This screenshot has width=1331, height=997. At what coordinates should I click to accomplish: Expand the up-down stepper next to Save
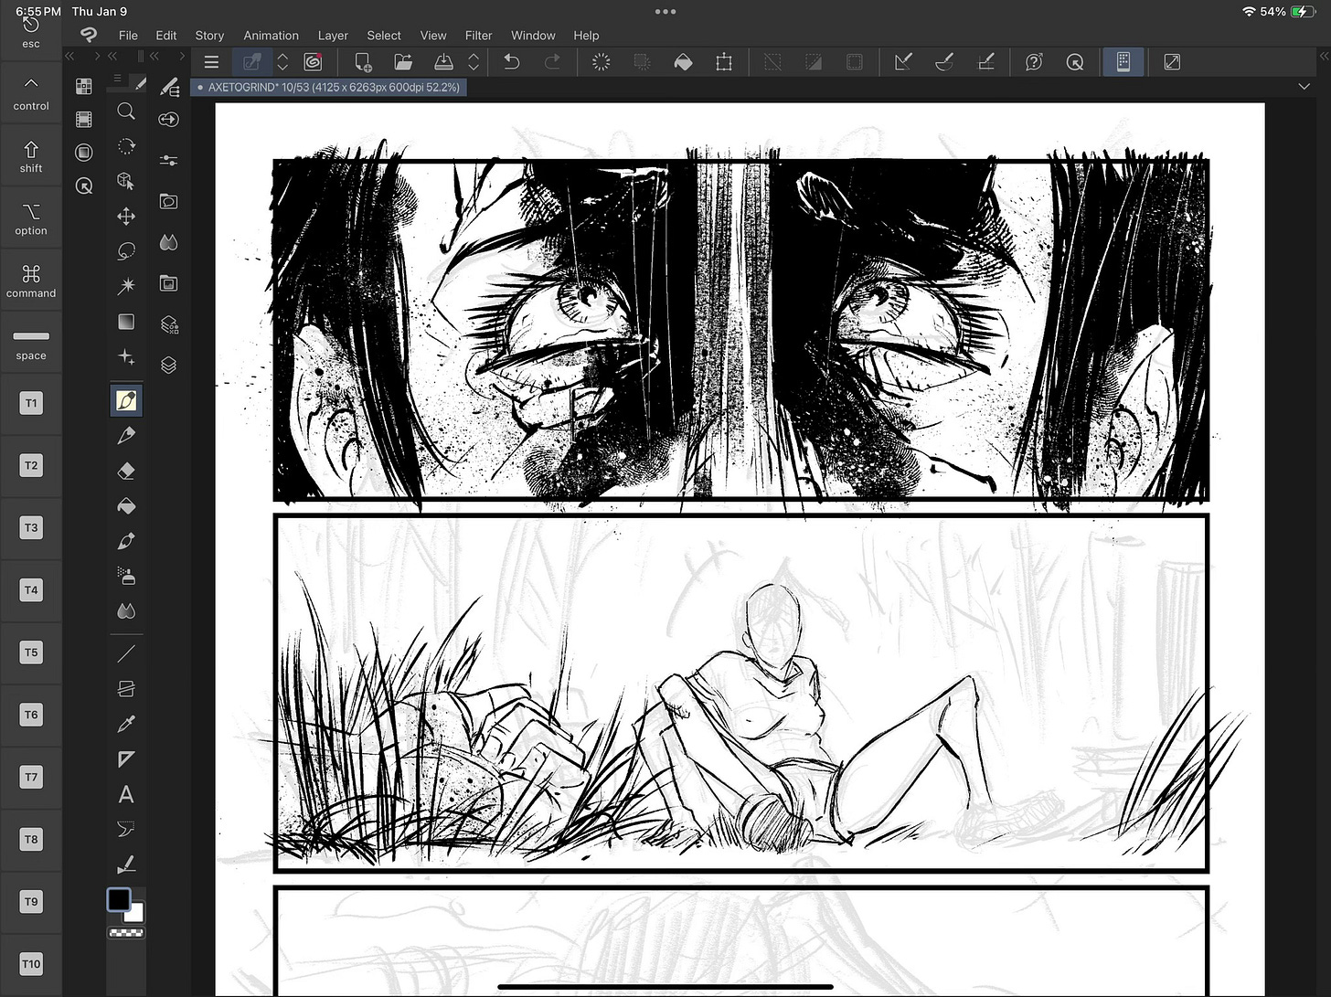click(474, 62)
